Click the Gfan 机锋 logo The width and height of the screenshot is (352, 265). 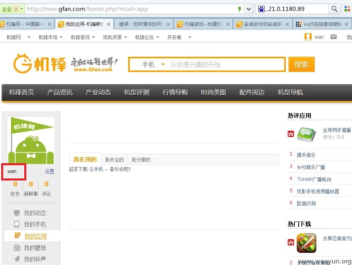click(x=40, y=63)
